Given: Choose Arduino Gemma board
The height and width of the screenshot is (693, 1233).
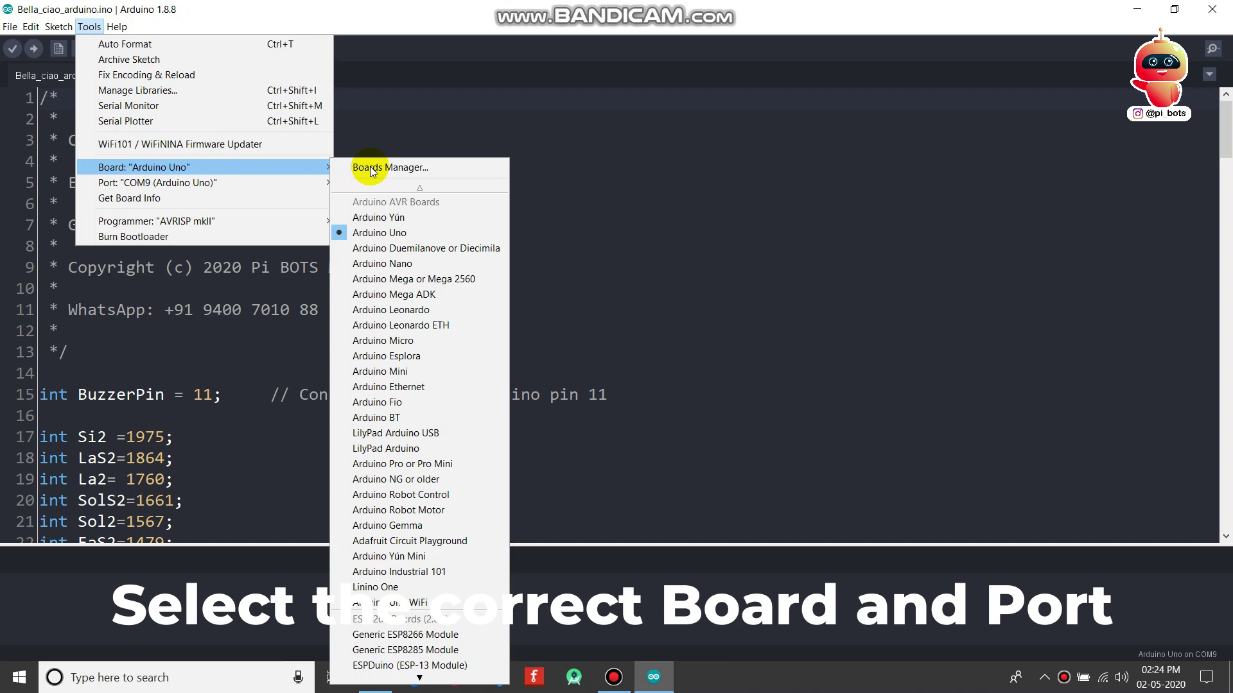Looking at the screenshot, I should 419,526.
